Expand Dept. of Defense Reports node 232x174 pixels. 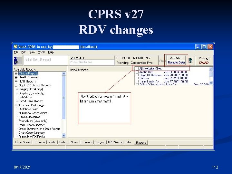point(16,85)
